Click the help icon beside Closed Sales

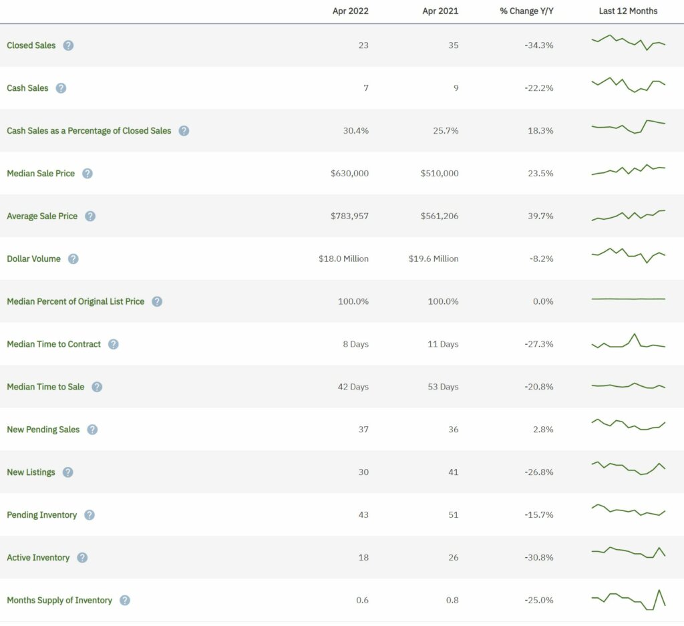68,45
